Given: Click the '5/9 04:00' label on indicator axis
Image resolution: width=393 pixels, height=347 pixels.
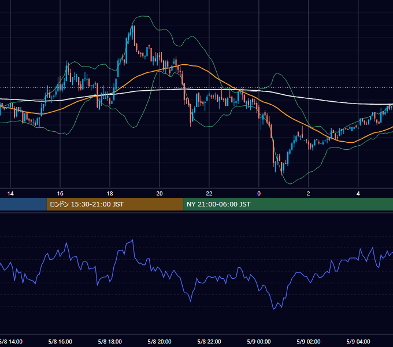Looking at the screenshot, I should (x=358, y=342).
